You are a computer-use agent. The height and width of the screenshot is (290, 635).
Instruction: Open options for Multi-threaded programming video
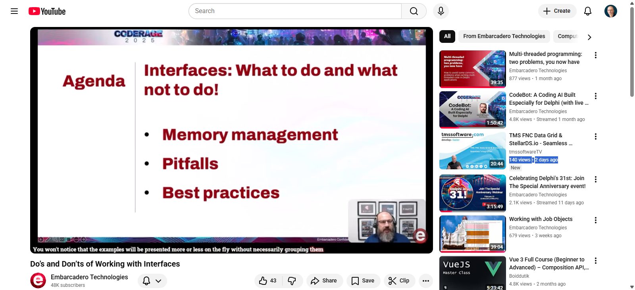click(595, 55)
